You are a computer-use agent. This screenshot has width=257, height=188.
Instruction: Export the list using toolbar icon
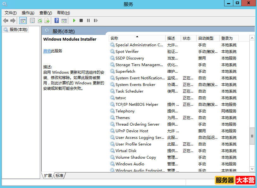pyautogui.click(x=47, y=20)
